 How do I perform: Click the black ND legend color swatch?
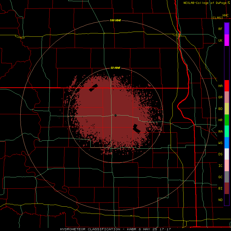tap(227, 200)
